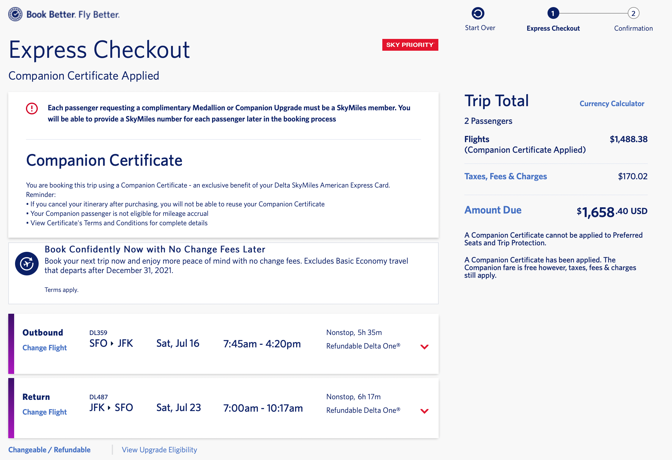672x460 pixels.
Task: Open View Upgrade Eligibility
Action: click(159, 450)
